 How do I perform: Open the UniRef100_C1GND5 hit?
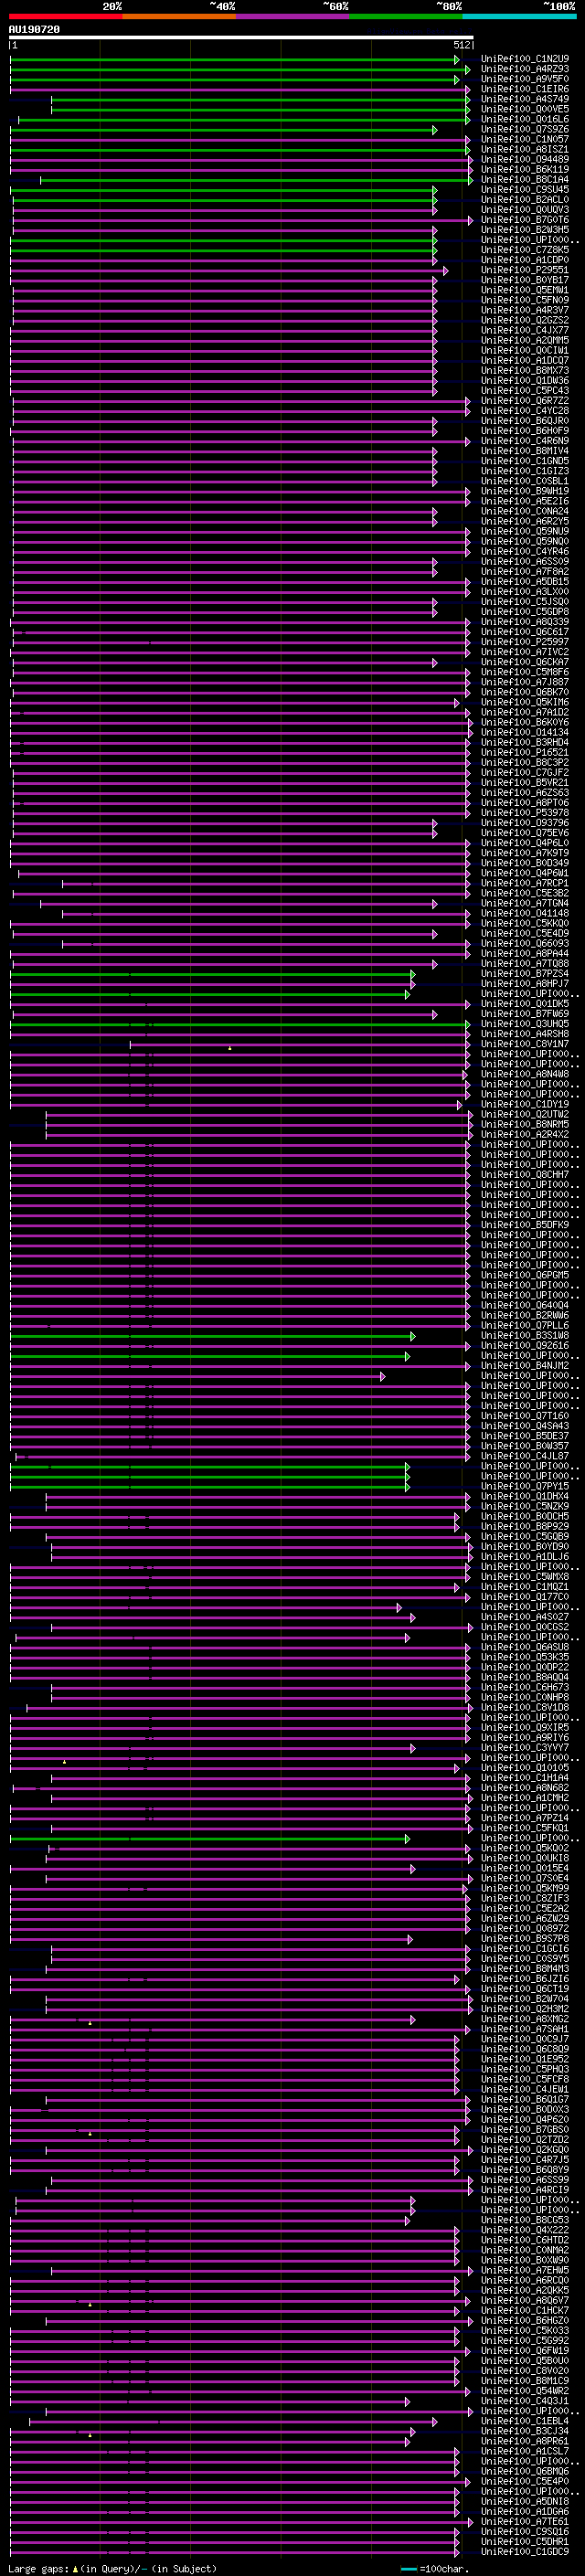coord(525,461)
